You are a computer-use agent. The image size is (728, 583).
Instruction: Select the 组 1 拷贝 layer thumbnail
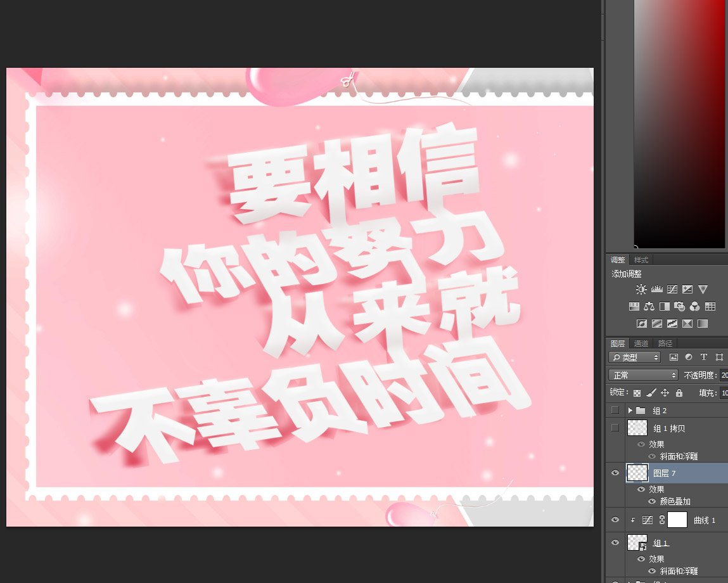pyautogui.click(x=637, y=428)
